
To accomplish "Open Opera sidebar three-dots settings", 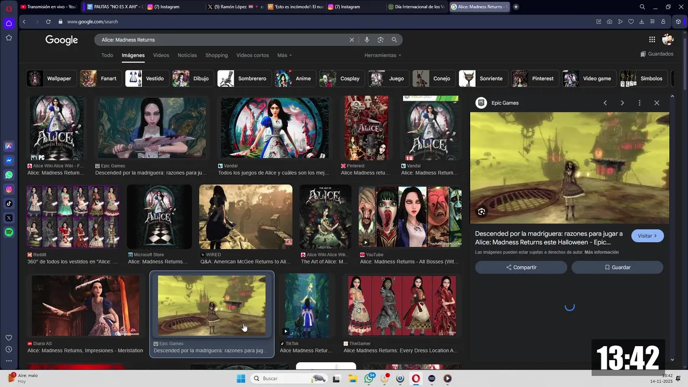I will [9, 360].
